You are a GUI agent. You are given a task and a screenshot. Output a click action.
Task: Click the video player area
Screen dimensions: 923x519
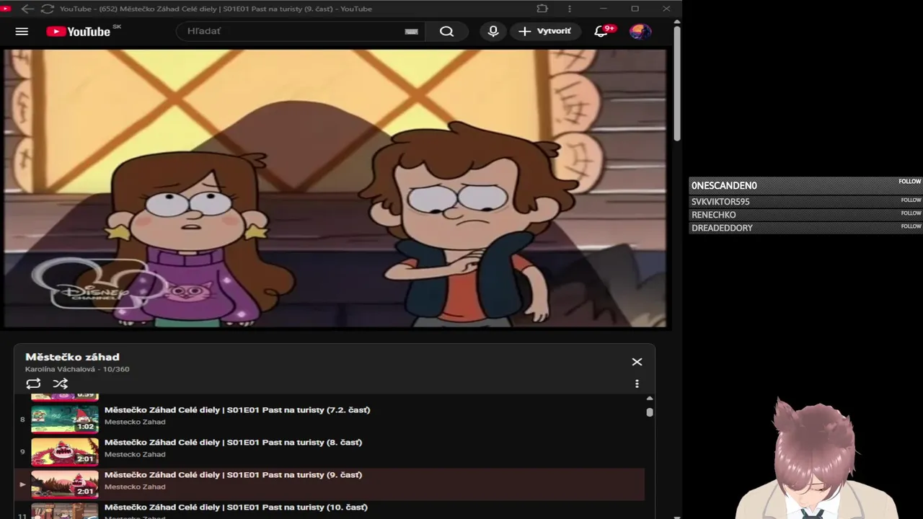coord(335,188)
